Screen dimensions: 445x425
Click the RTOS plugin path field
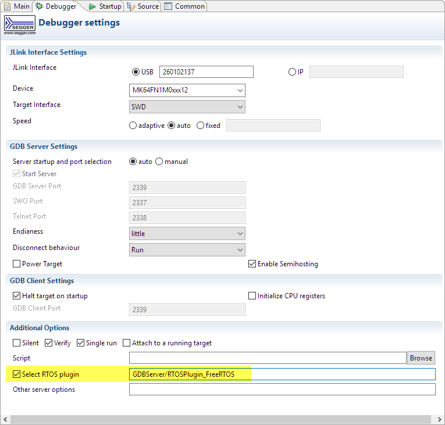[282, 374]
